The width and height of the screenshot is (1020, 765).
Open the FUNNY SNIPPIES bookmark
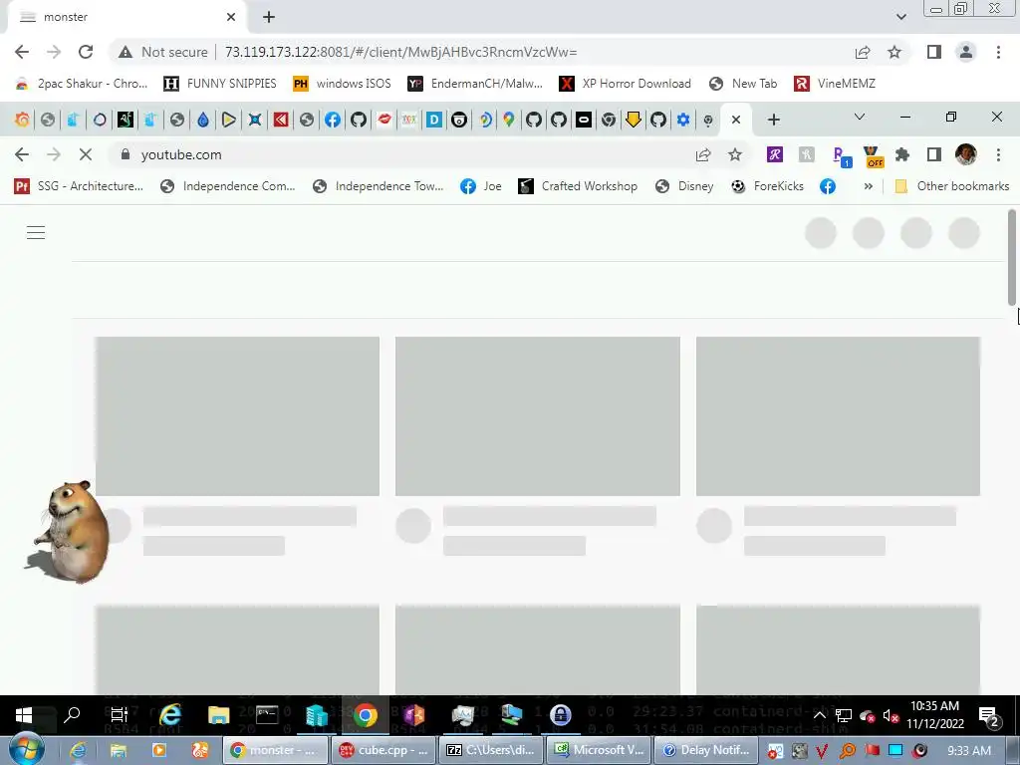220,84
